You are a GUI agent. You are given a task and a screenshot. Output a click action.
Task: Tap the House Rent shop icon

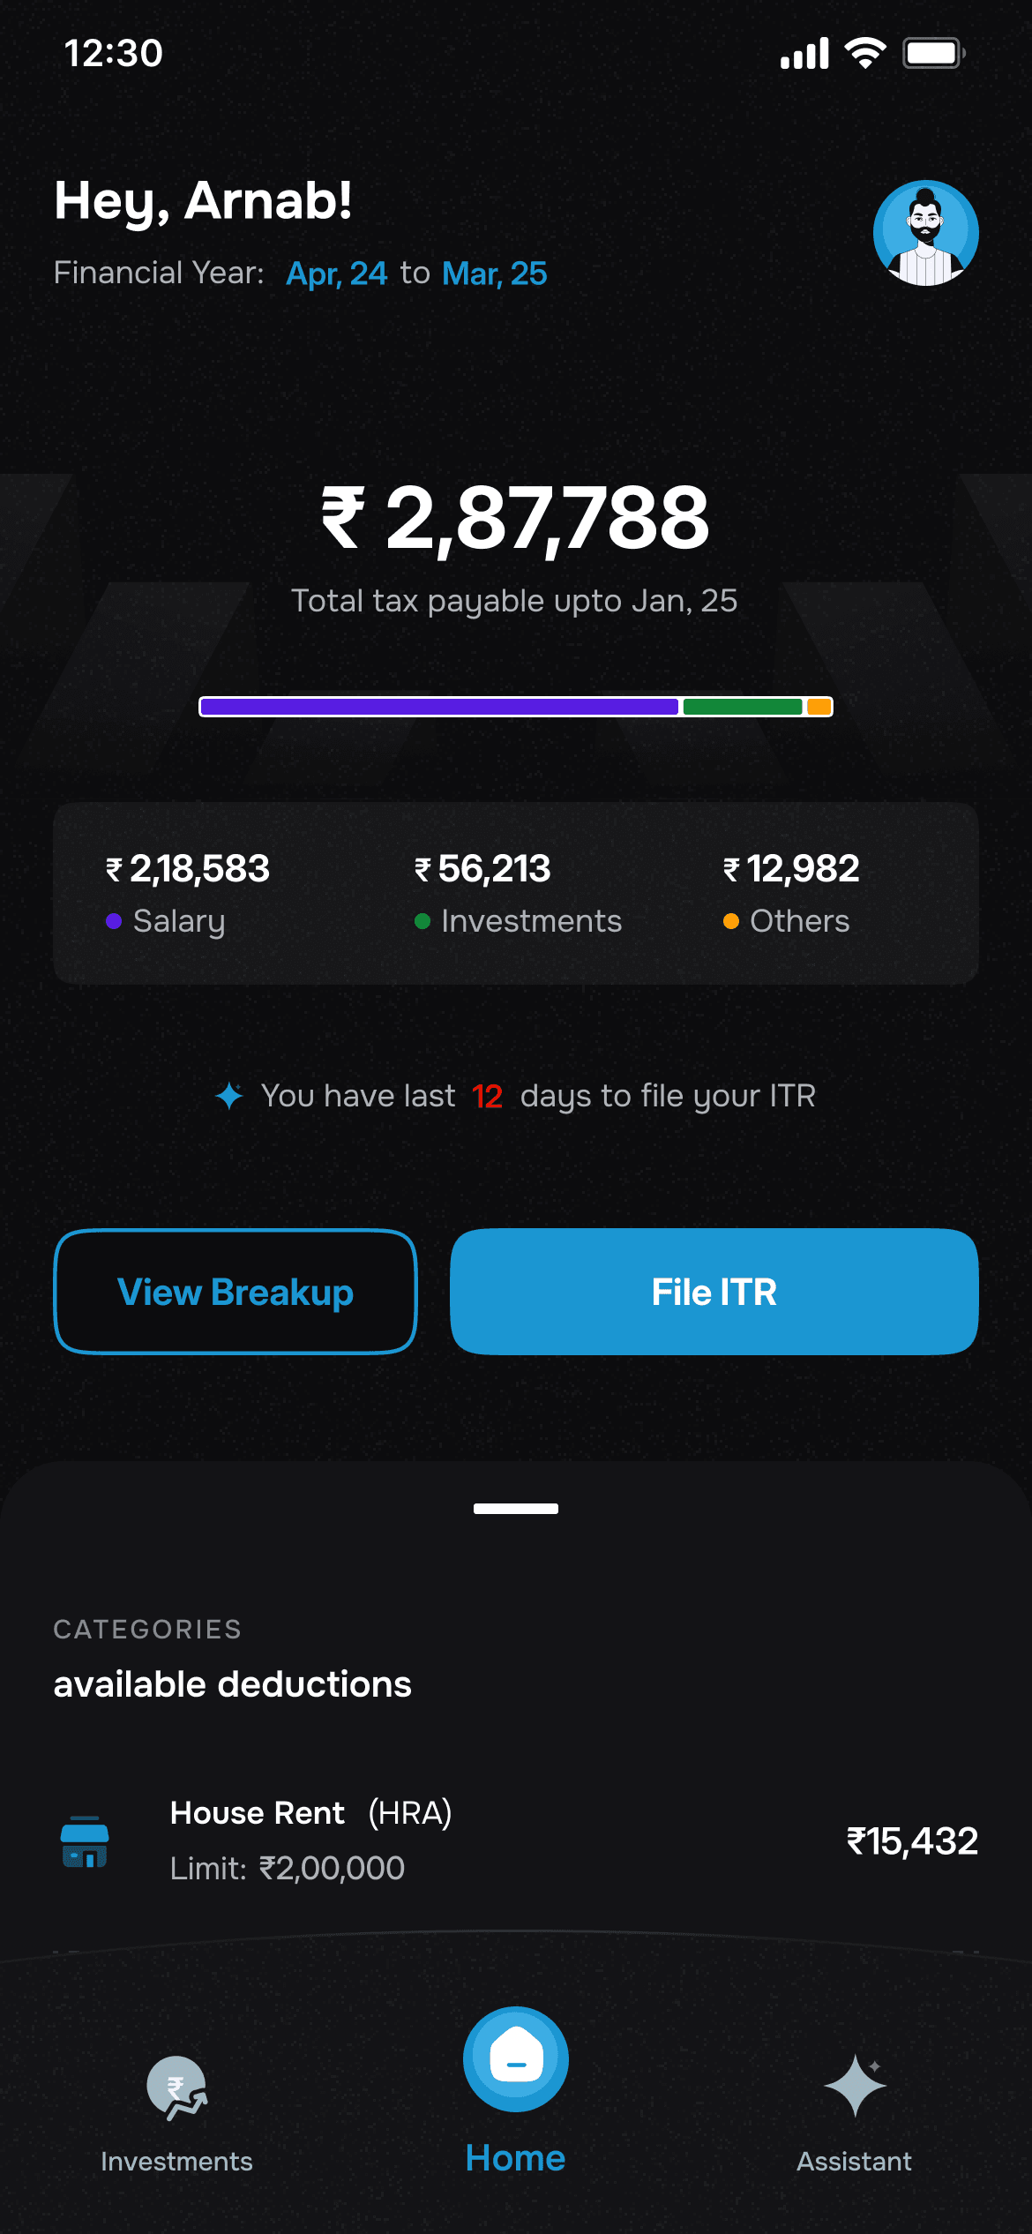pyautogui.click(x=85, y=1841)
